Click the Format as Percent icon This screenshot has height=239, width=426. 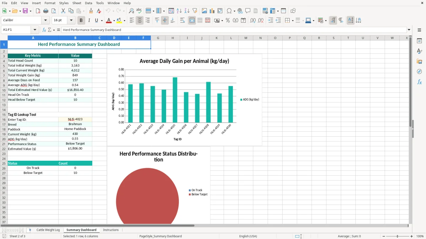coord(228,21)
